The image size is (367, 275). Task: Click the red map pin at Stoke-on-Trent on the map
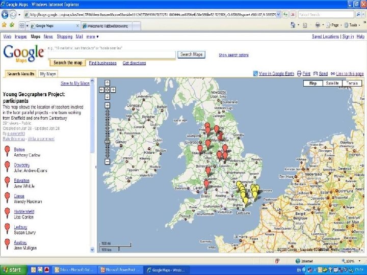click(200, 149)
